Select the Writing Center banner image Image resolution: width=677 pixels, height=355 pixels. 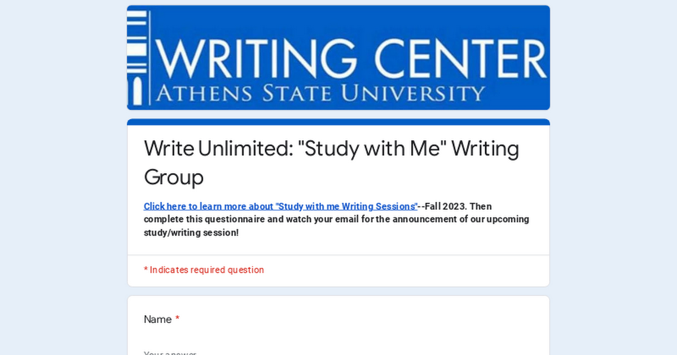click(338, 56)
